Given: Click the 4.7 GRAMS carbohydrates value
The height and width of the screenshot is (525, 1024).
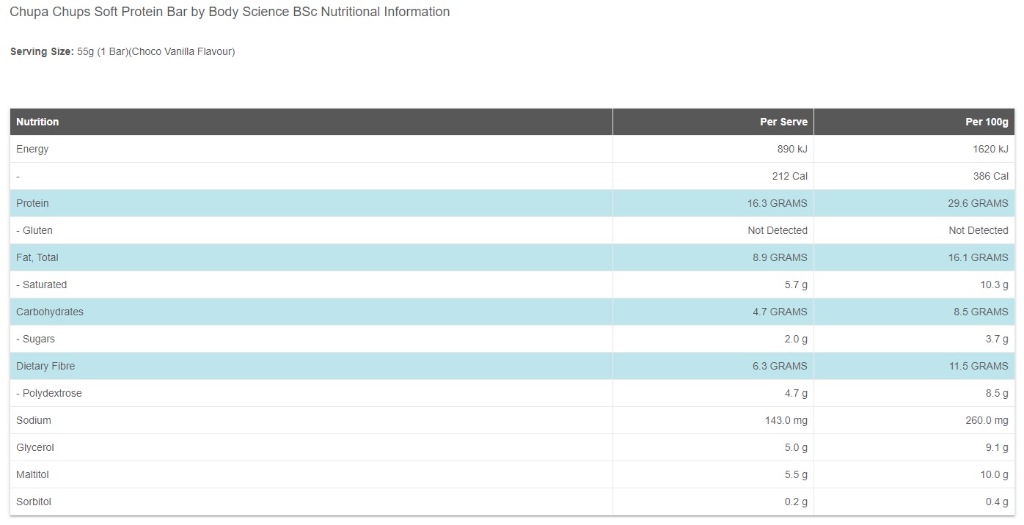Looking at the screenshot, I should pyautogui.click(x=780, y=312).
